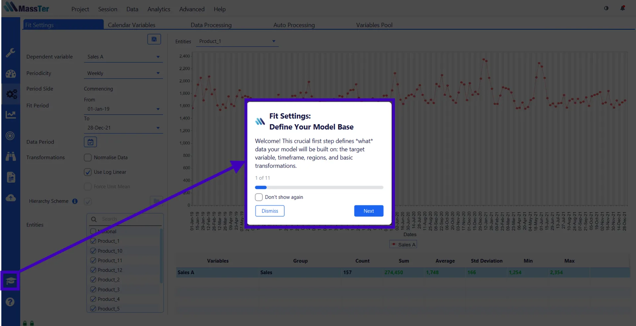Enable the Normalise Data checkbox
The width and height of the screenshot is (636, 326).
(x=88, y=158)
